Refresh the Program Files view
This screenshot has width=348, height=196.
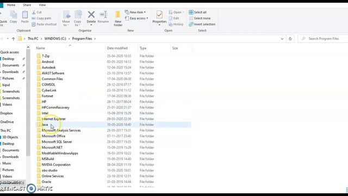290,39
